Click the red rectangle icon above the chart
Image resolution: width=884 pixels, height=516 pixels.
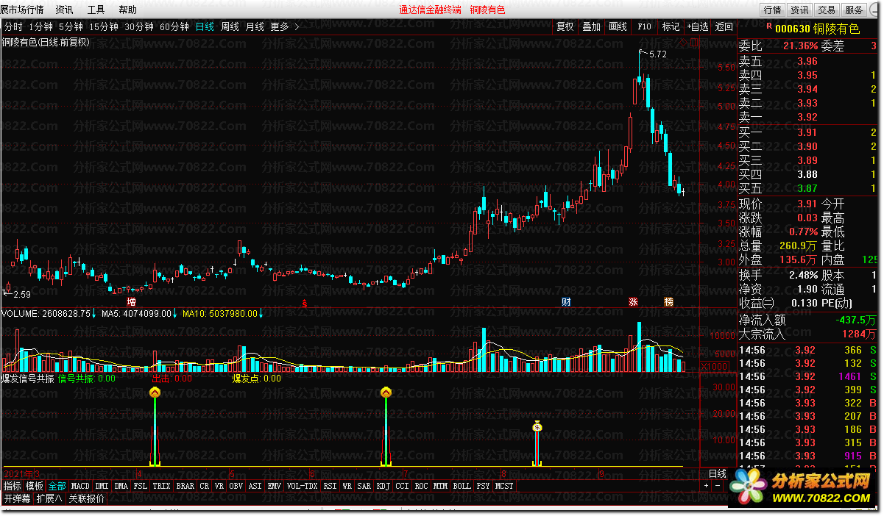694,42
